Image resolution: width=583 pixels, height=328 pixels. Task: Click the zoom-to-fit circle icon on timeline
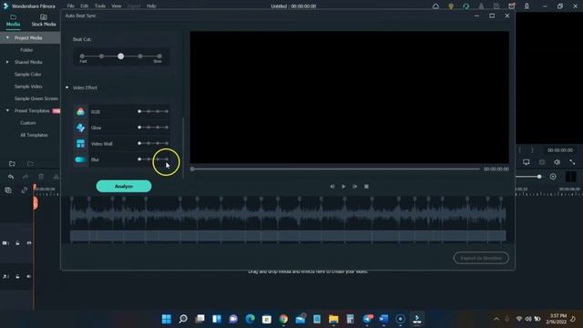click(x=553, y=177)
